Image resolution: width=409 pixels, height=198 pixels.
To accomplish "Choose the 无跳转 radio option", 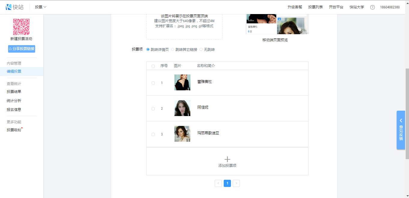I will [x=201, y=50].
